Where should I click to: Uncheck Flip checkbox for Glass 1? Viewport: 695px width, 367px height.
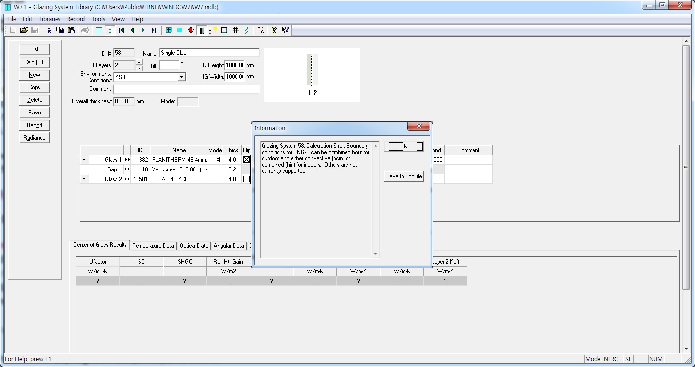[x=247, y=160]
